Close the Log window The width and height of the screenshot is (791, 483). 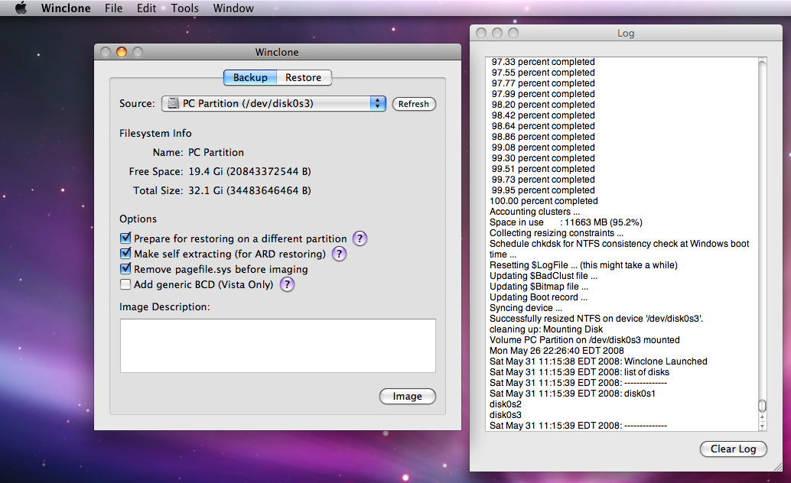(481, 33)
